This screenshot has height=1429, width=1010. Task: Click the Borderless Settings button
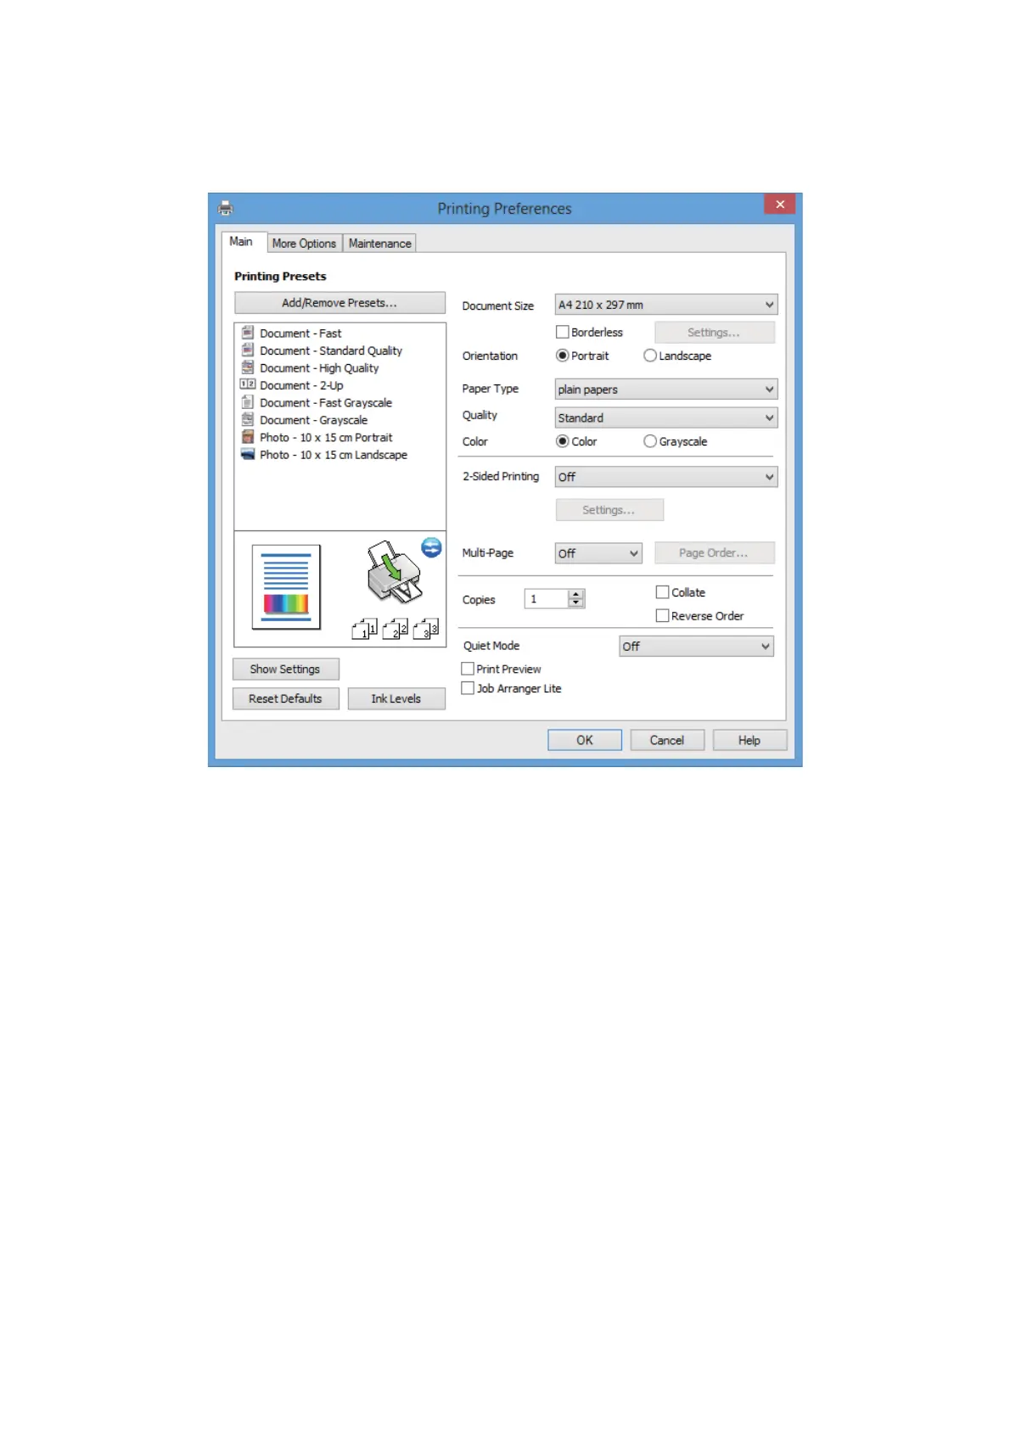tap(714, 333)
